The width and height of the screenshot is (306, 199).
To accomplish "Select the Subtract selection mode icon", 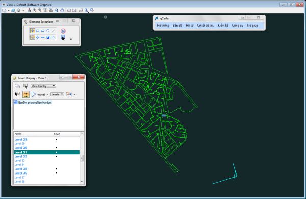I will click(43, 37).
